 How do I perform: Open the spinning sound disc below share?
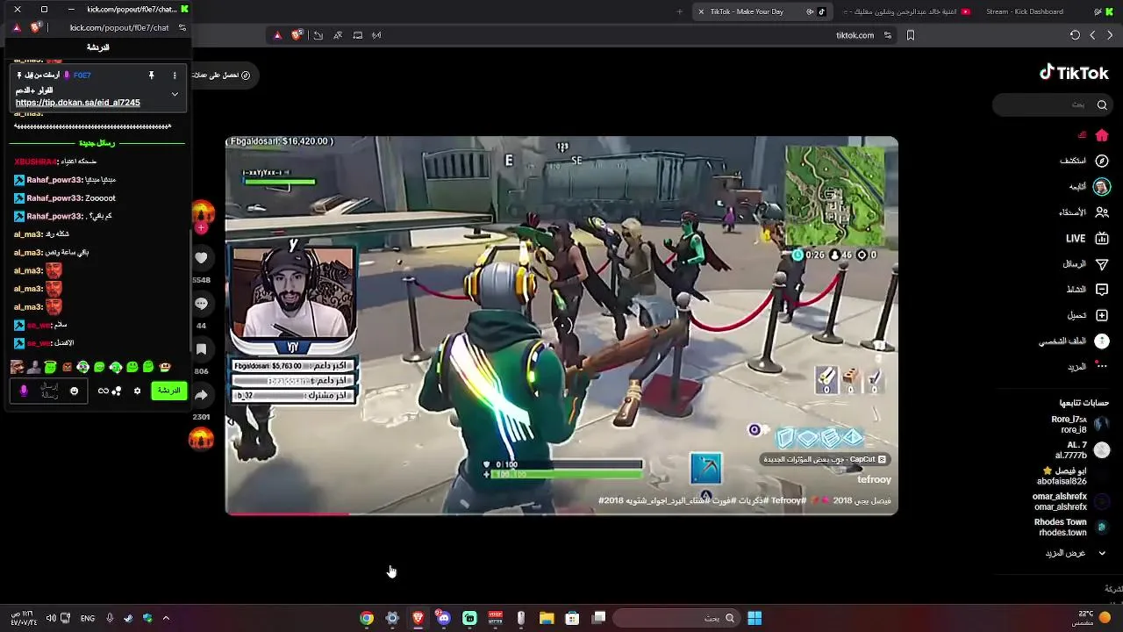click(x=201, y=437)
